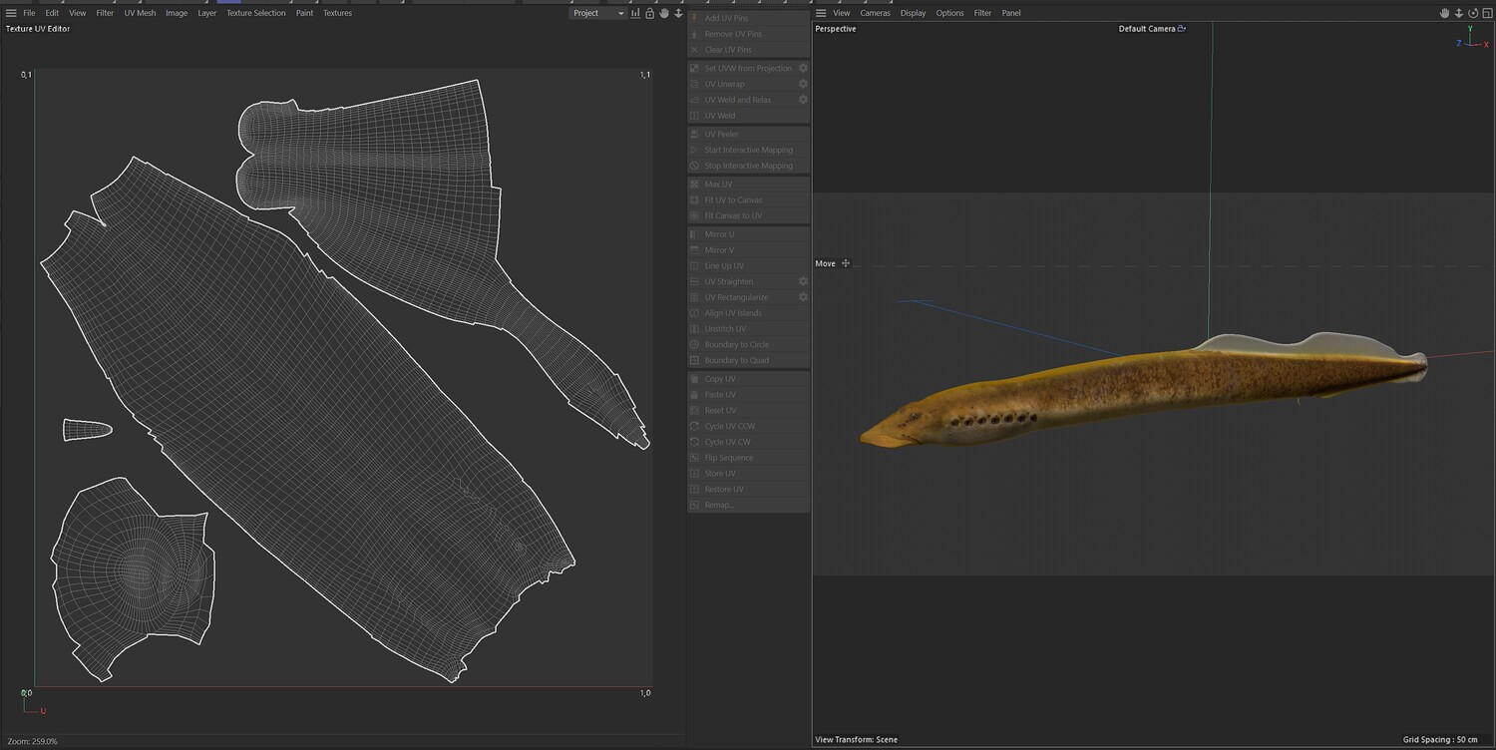Click the camera icon next to Default Camera
The height and width of the screenshot is (750, 1496).
tap(1182, 29)
